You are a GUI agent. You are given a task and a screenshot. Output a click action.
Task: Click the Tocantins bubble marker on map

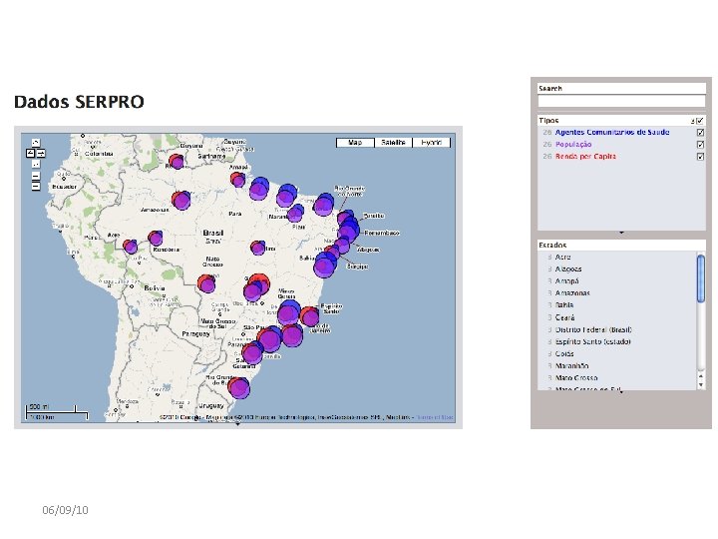(258, 248)
